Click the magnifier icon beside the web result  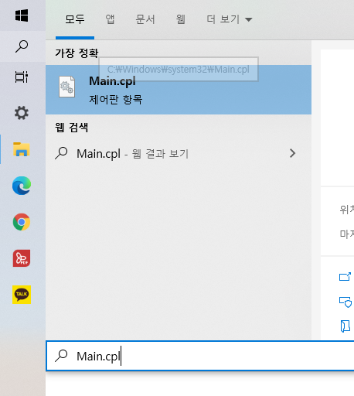pos(61,153)
